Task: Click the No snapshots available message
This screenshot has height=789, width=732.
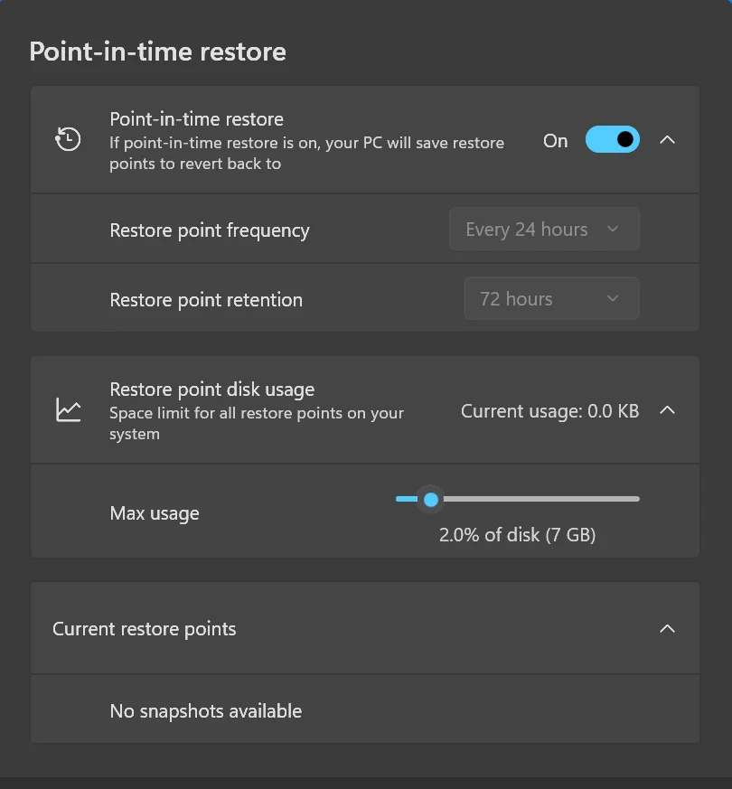Action: coord(206,711)
